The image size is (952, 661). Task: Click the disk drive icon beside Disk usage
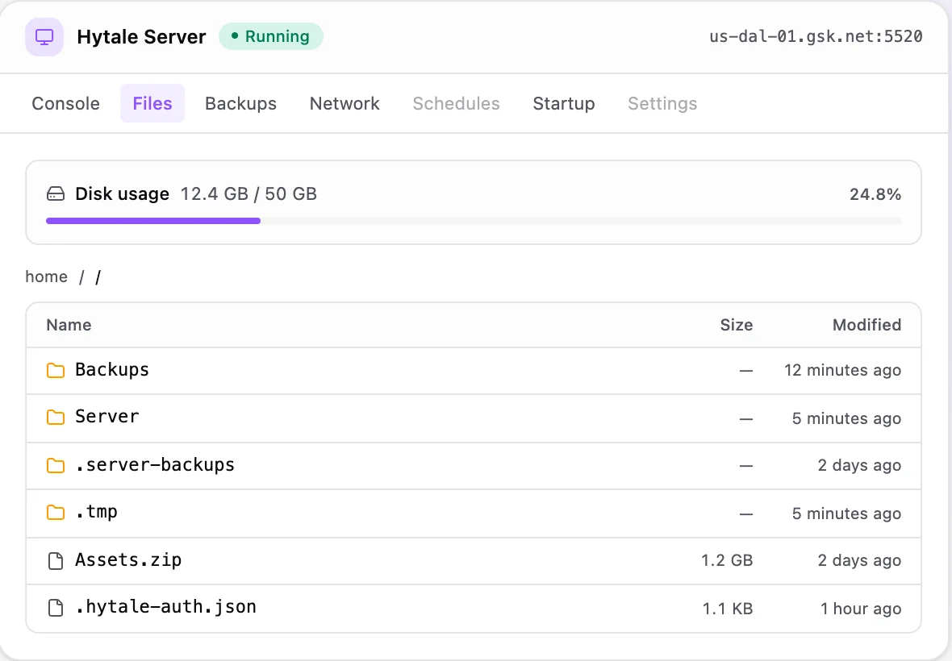(55, 194)
